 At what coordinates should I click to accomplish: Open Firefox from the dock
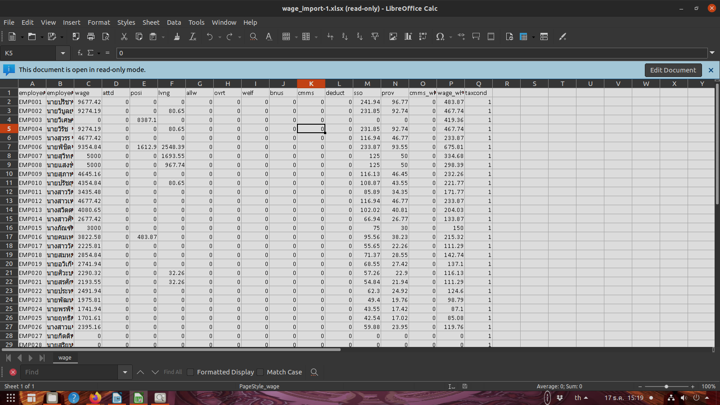(x=95, y=398)
